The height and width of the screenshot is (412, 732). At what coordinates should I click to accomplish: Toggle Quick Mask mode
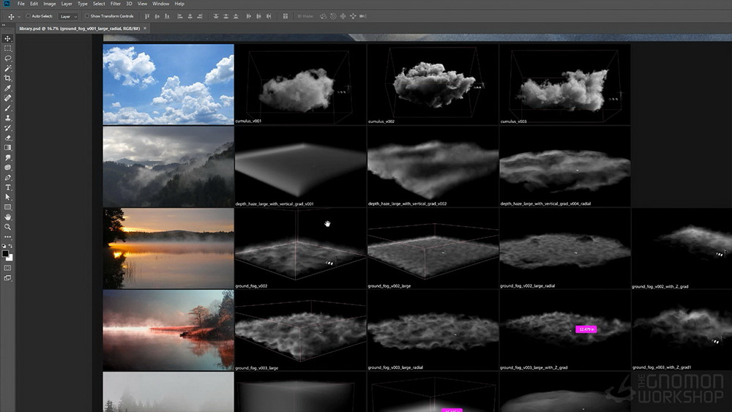click(x=8, y=269)
